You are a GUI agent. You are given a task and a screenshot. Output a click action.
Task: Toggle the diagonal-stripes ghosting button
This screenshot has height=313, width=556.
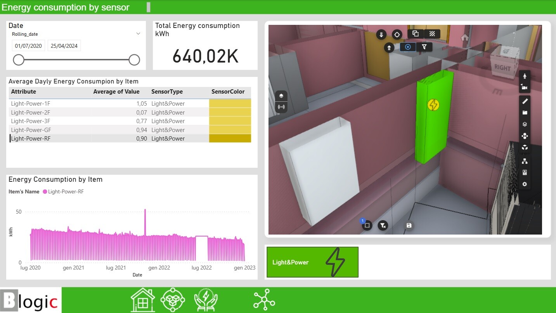(x=432, y=34)
